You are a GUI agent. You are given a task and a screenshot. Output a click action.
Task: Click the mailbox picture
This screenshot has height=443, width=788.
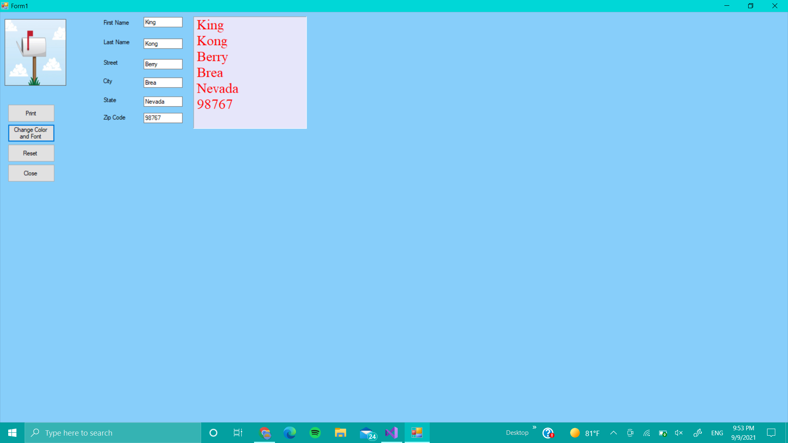click(x=35, y=53)
